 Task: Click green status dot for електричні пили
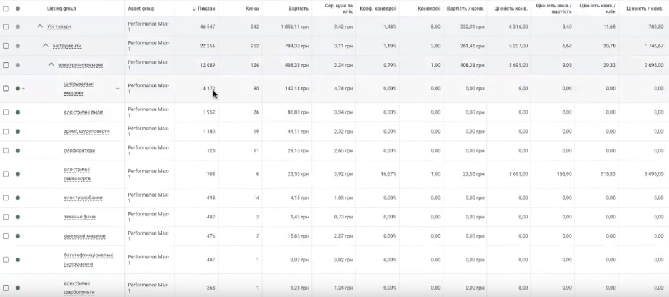click(x=18, y=112)
